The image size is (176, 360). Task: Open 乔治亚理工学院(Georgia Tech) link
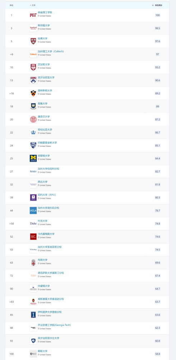coord(54,325)
